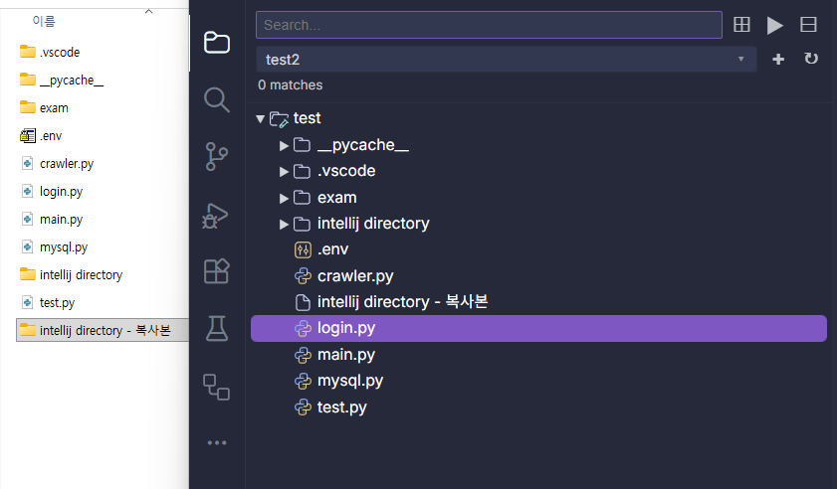Click the .vscode folder icon in file explorer list
Image resolution: width=837 pixels, height=489 pixels.
[27, 52]
